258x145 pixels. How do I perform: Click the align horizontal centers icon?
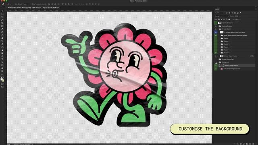tap(52, 4)
